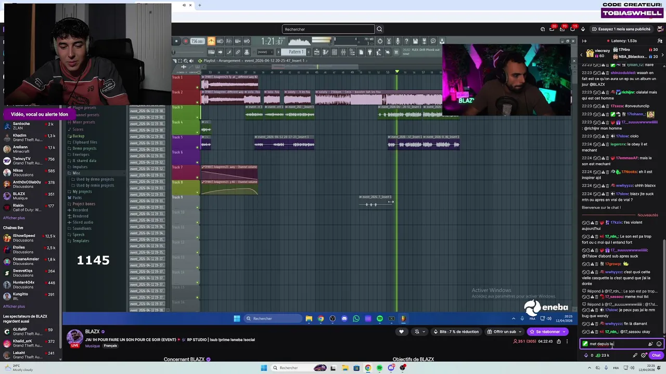666x374 pixels.
Task: Open Twitch notifications with badge 15
Action: pos(572,29)
